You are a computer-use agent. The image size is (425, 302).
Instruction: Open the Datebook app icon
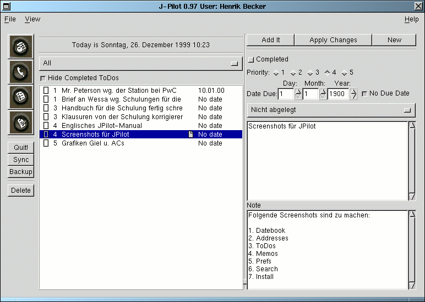(21, 47)
